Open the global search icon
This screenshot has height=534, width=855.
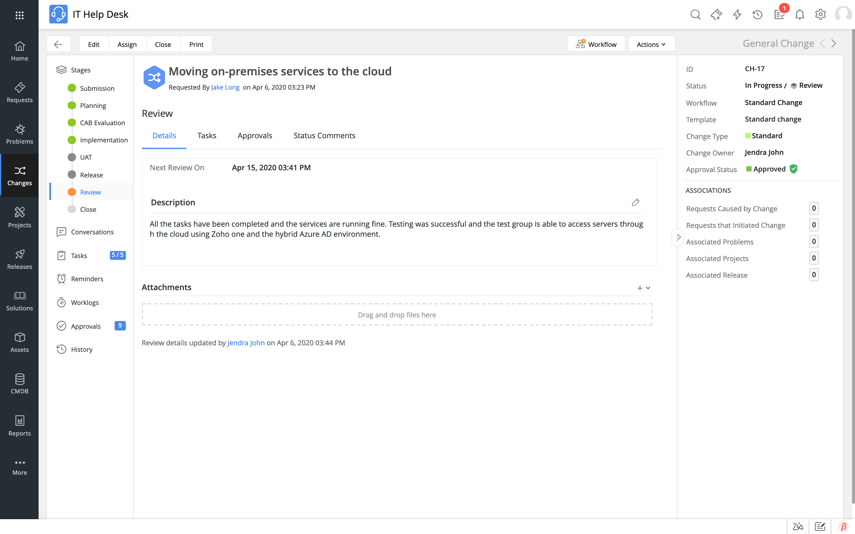pos(695,15)
